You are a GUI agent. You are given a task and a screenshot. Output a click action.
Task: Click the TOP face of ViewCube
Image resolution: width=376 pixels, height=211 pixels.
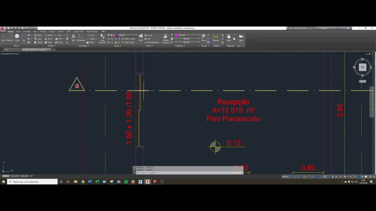point(362,67)
